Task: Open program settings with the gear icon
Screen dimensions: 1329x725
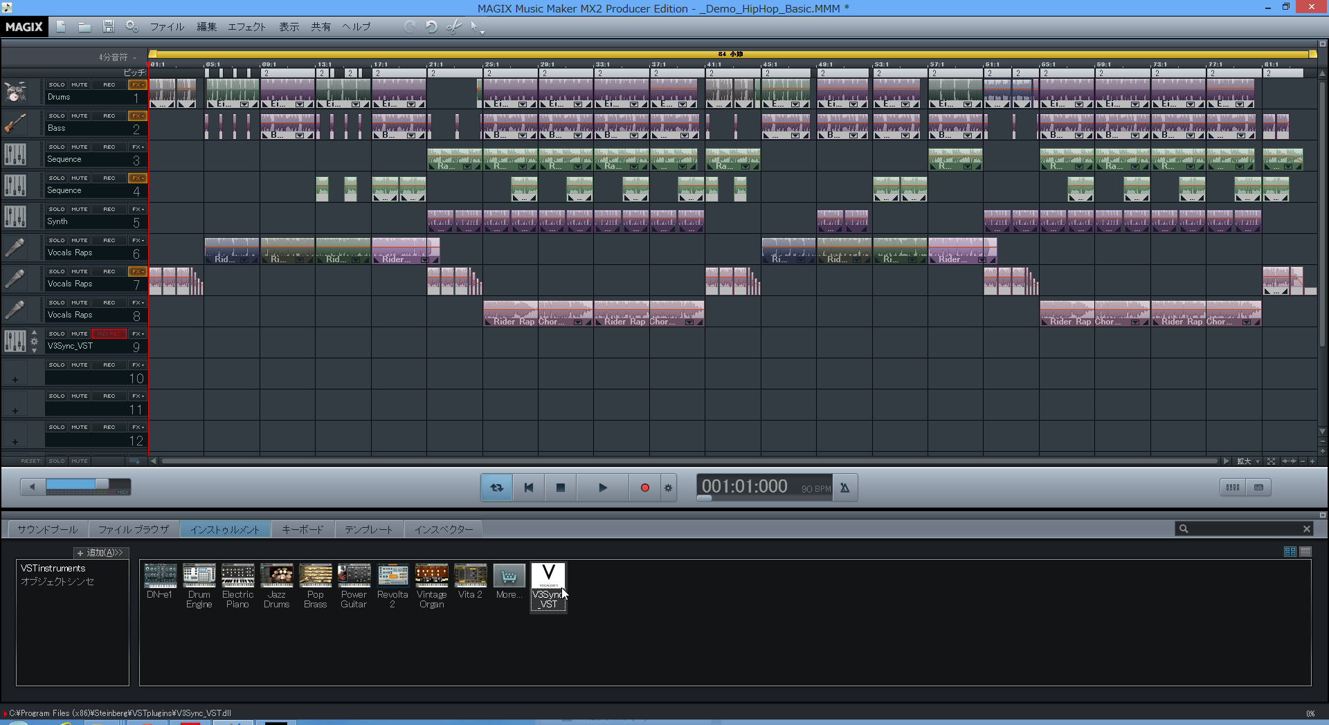Action: point(132,26)
